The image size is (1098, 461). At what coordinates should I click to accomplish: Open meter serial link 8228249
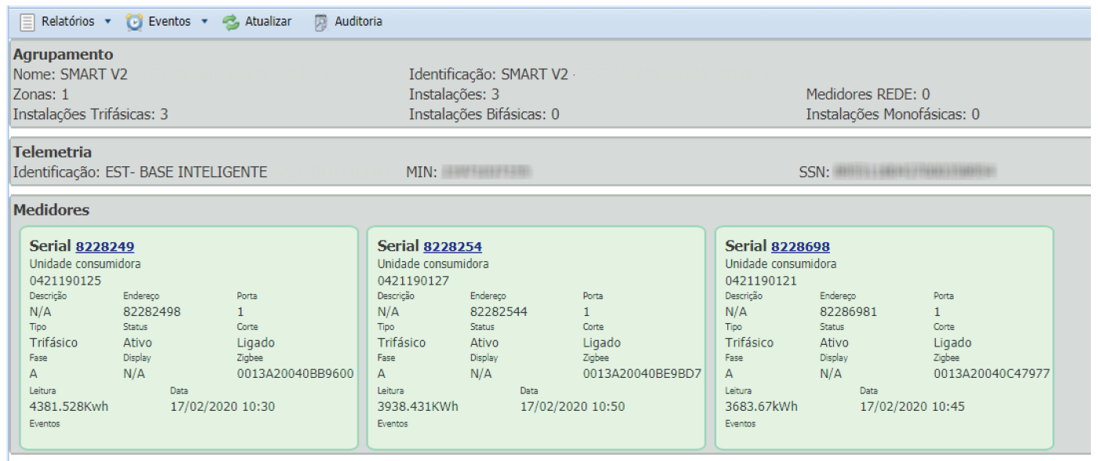[x=105, y=246]
